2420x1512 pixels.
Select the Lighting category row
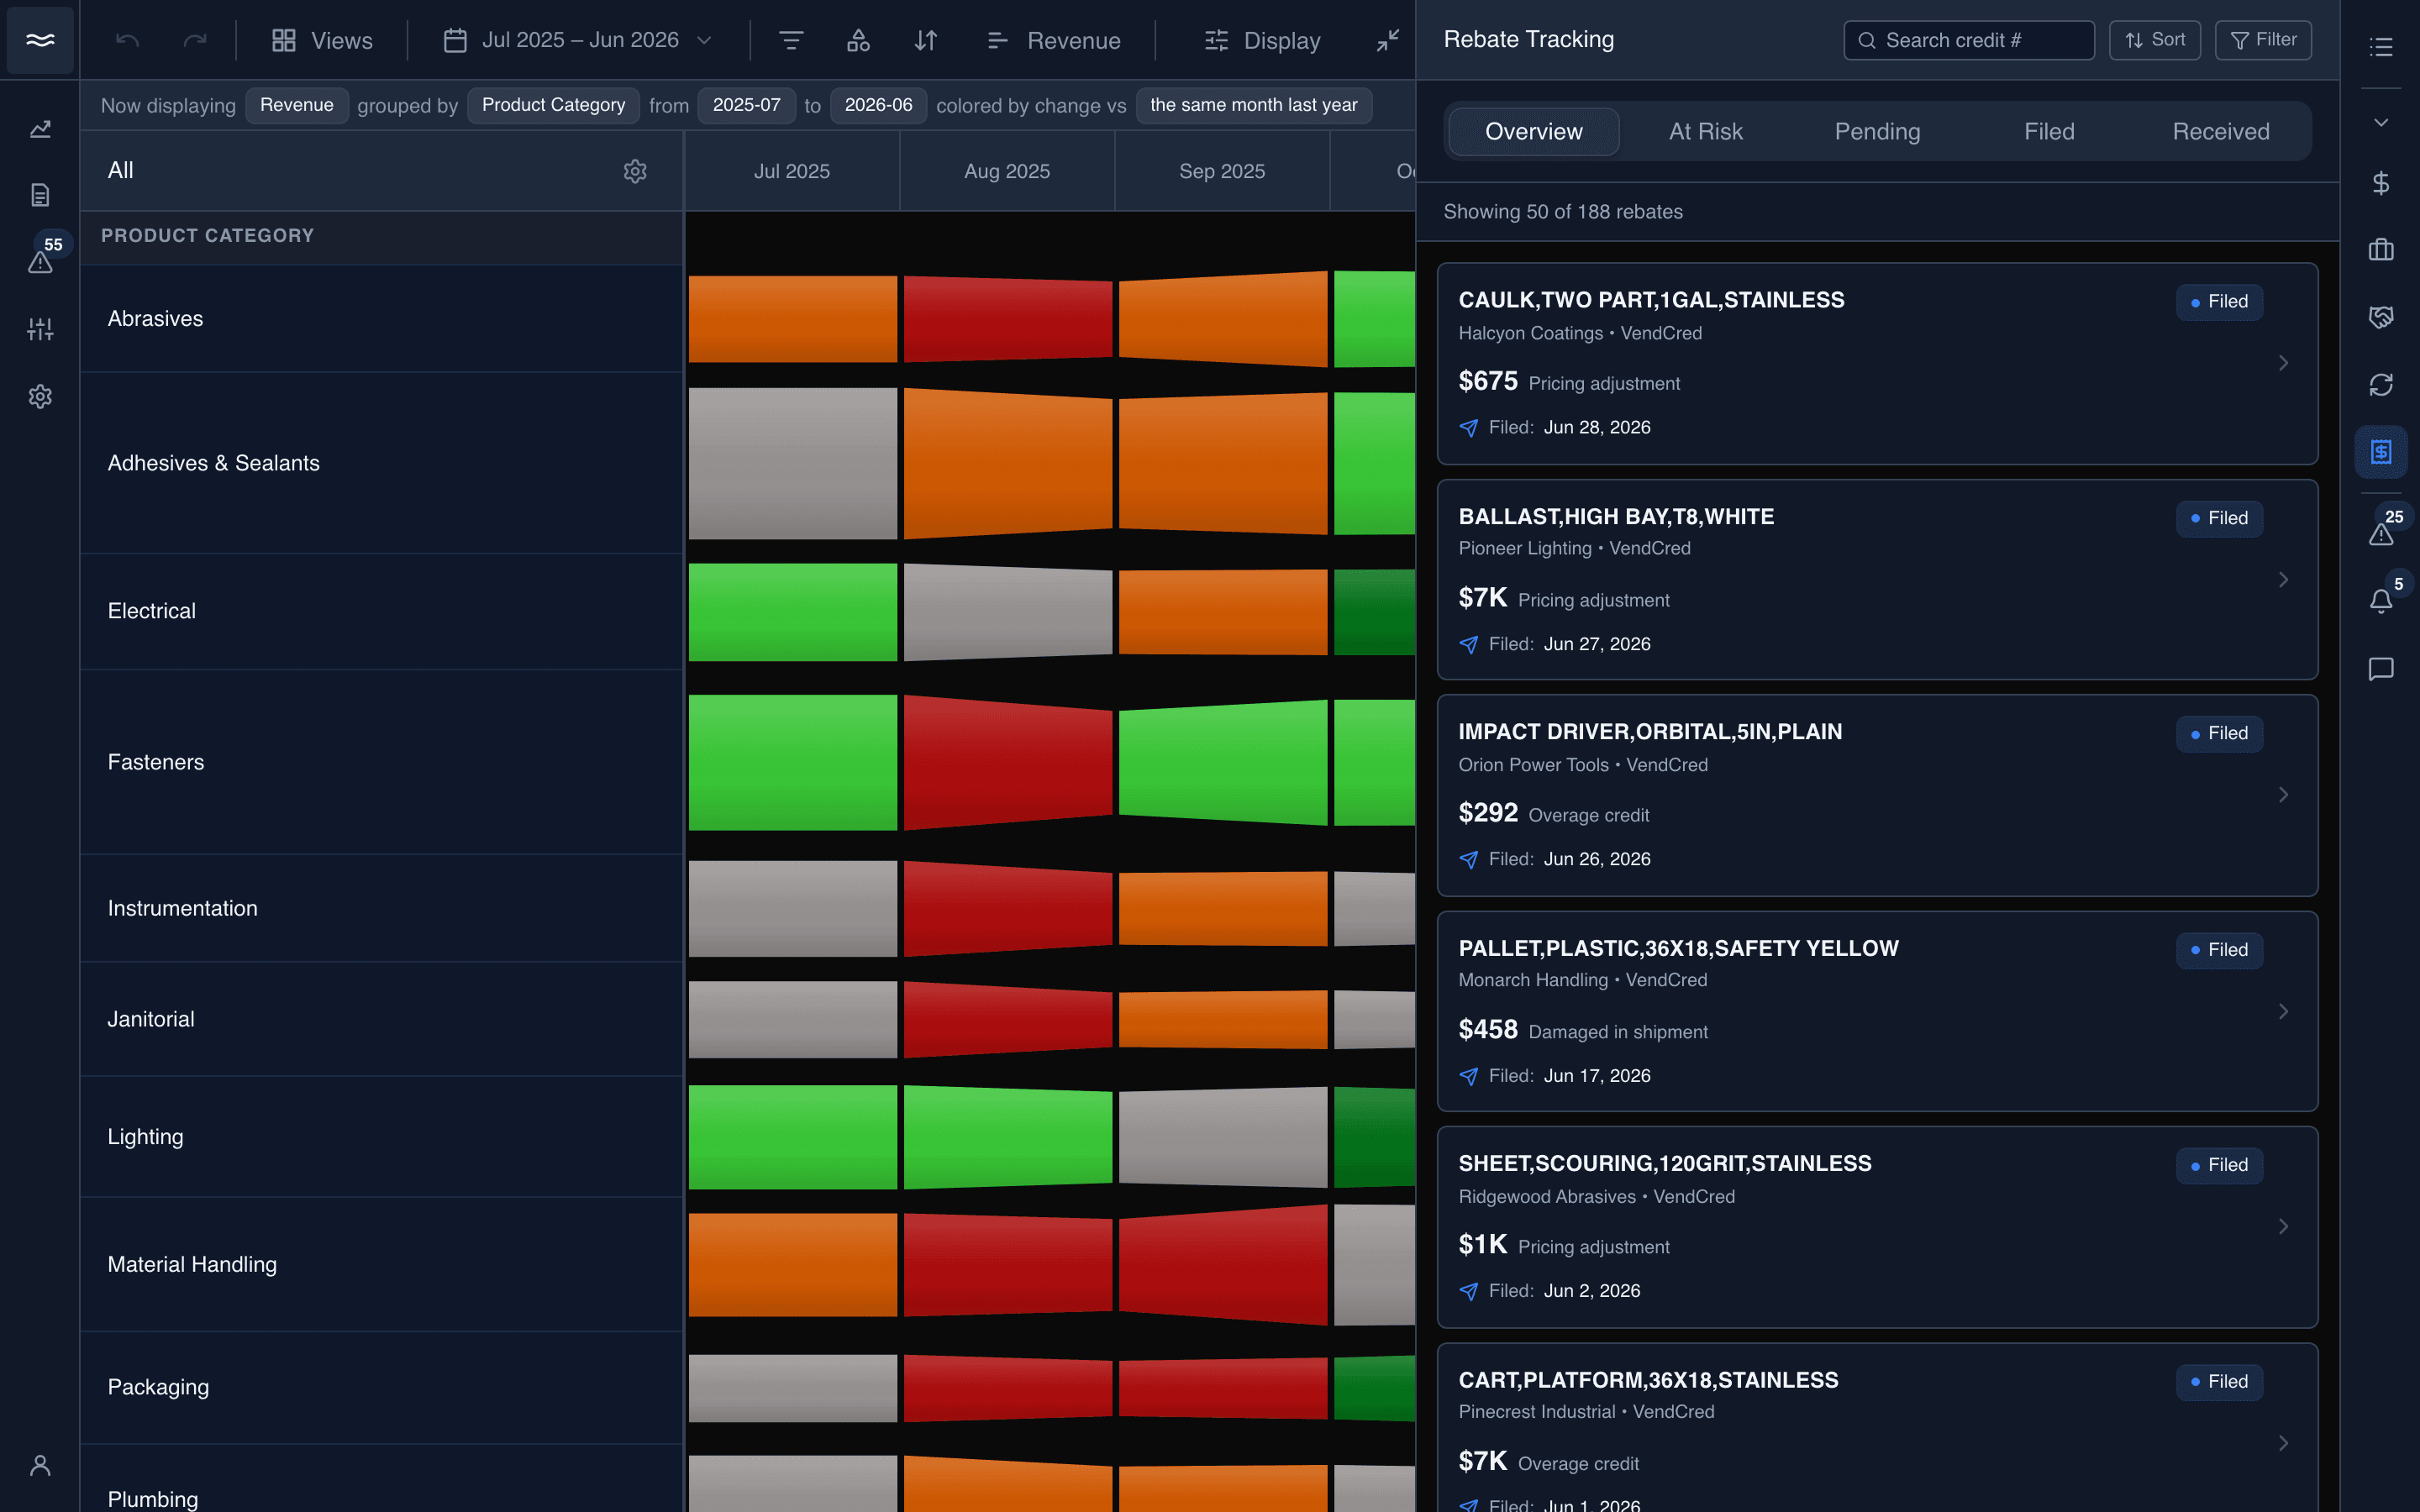(381, 1137)
